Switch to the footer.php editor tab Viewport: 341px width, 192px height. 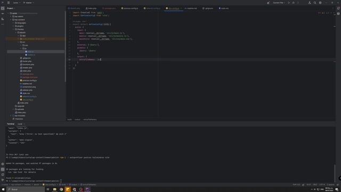click(x=74, y=9)
